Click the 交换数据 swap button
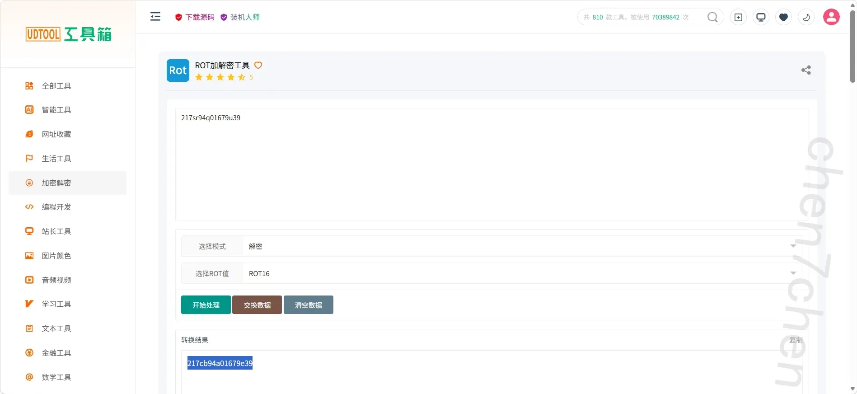Viewport: 857px width, 394px height. coord(257,305)
